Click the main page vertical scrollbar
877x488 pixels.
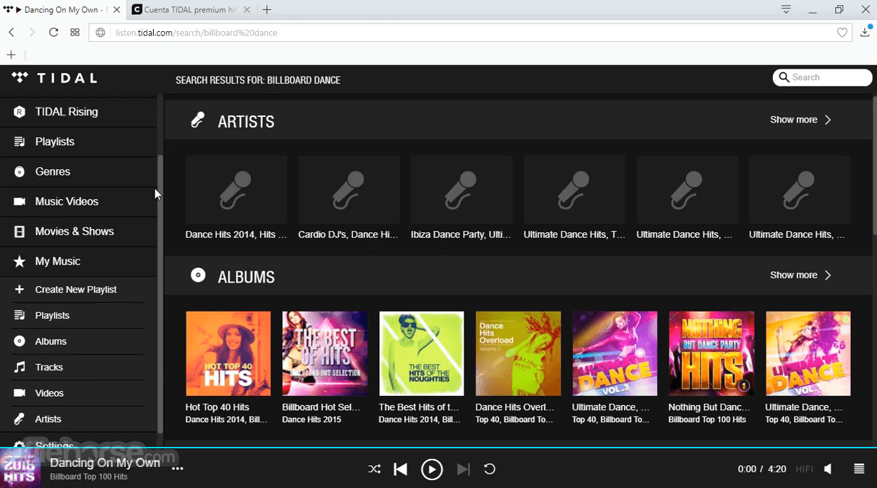874,166
